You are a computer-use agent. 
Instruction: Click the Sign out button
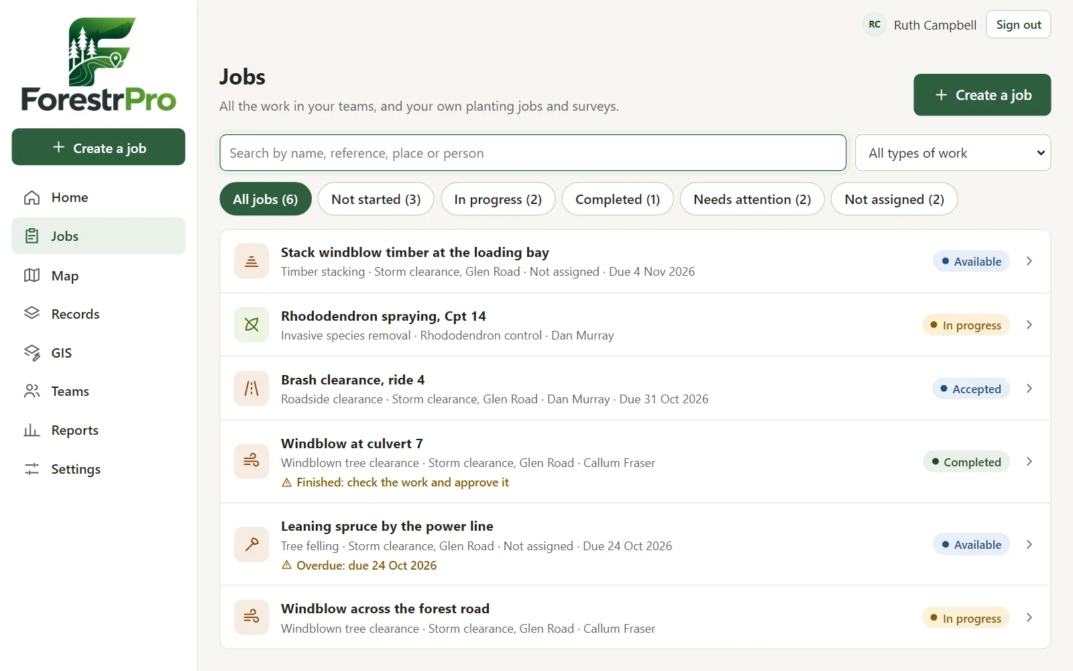pos(1018,25)
